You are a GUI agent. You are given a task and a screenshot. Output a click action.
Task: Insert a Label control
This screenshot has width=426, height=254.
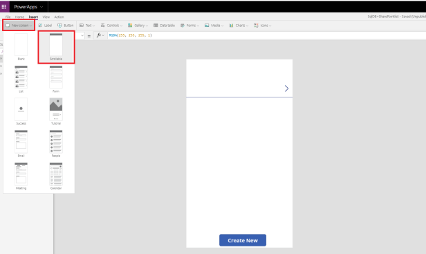pyautogui.click(x=45, y=26)
